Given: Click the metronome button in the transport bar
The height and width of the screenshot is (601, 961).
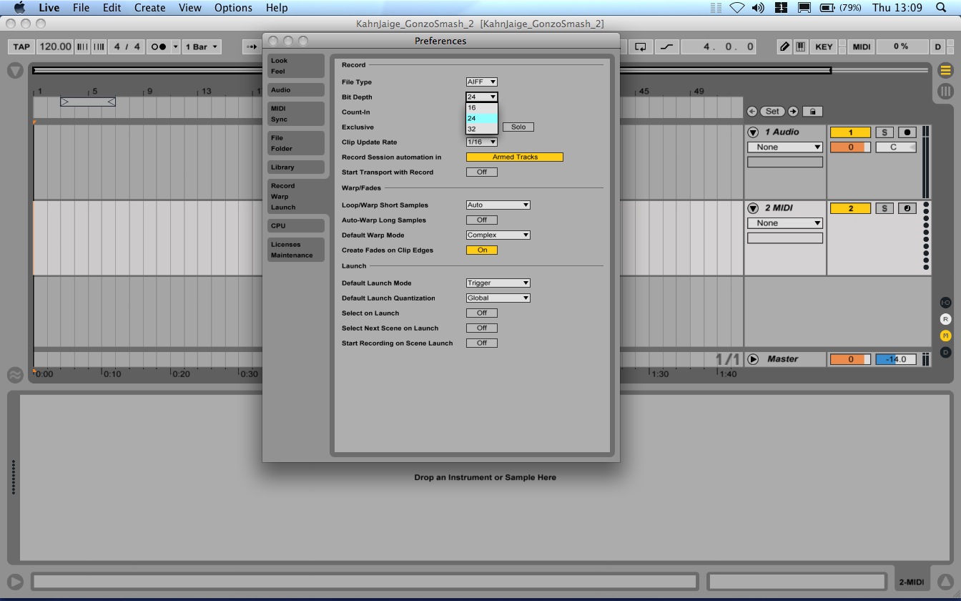Looking at the screenshot, I should tap(158, 47).
